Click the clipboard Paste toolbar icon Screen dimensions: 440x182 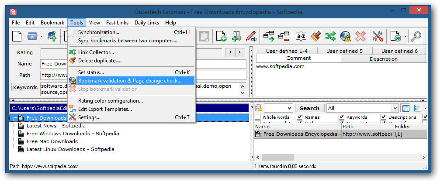click(x=204, y=36)
